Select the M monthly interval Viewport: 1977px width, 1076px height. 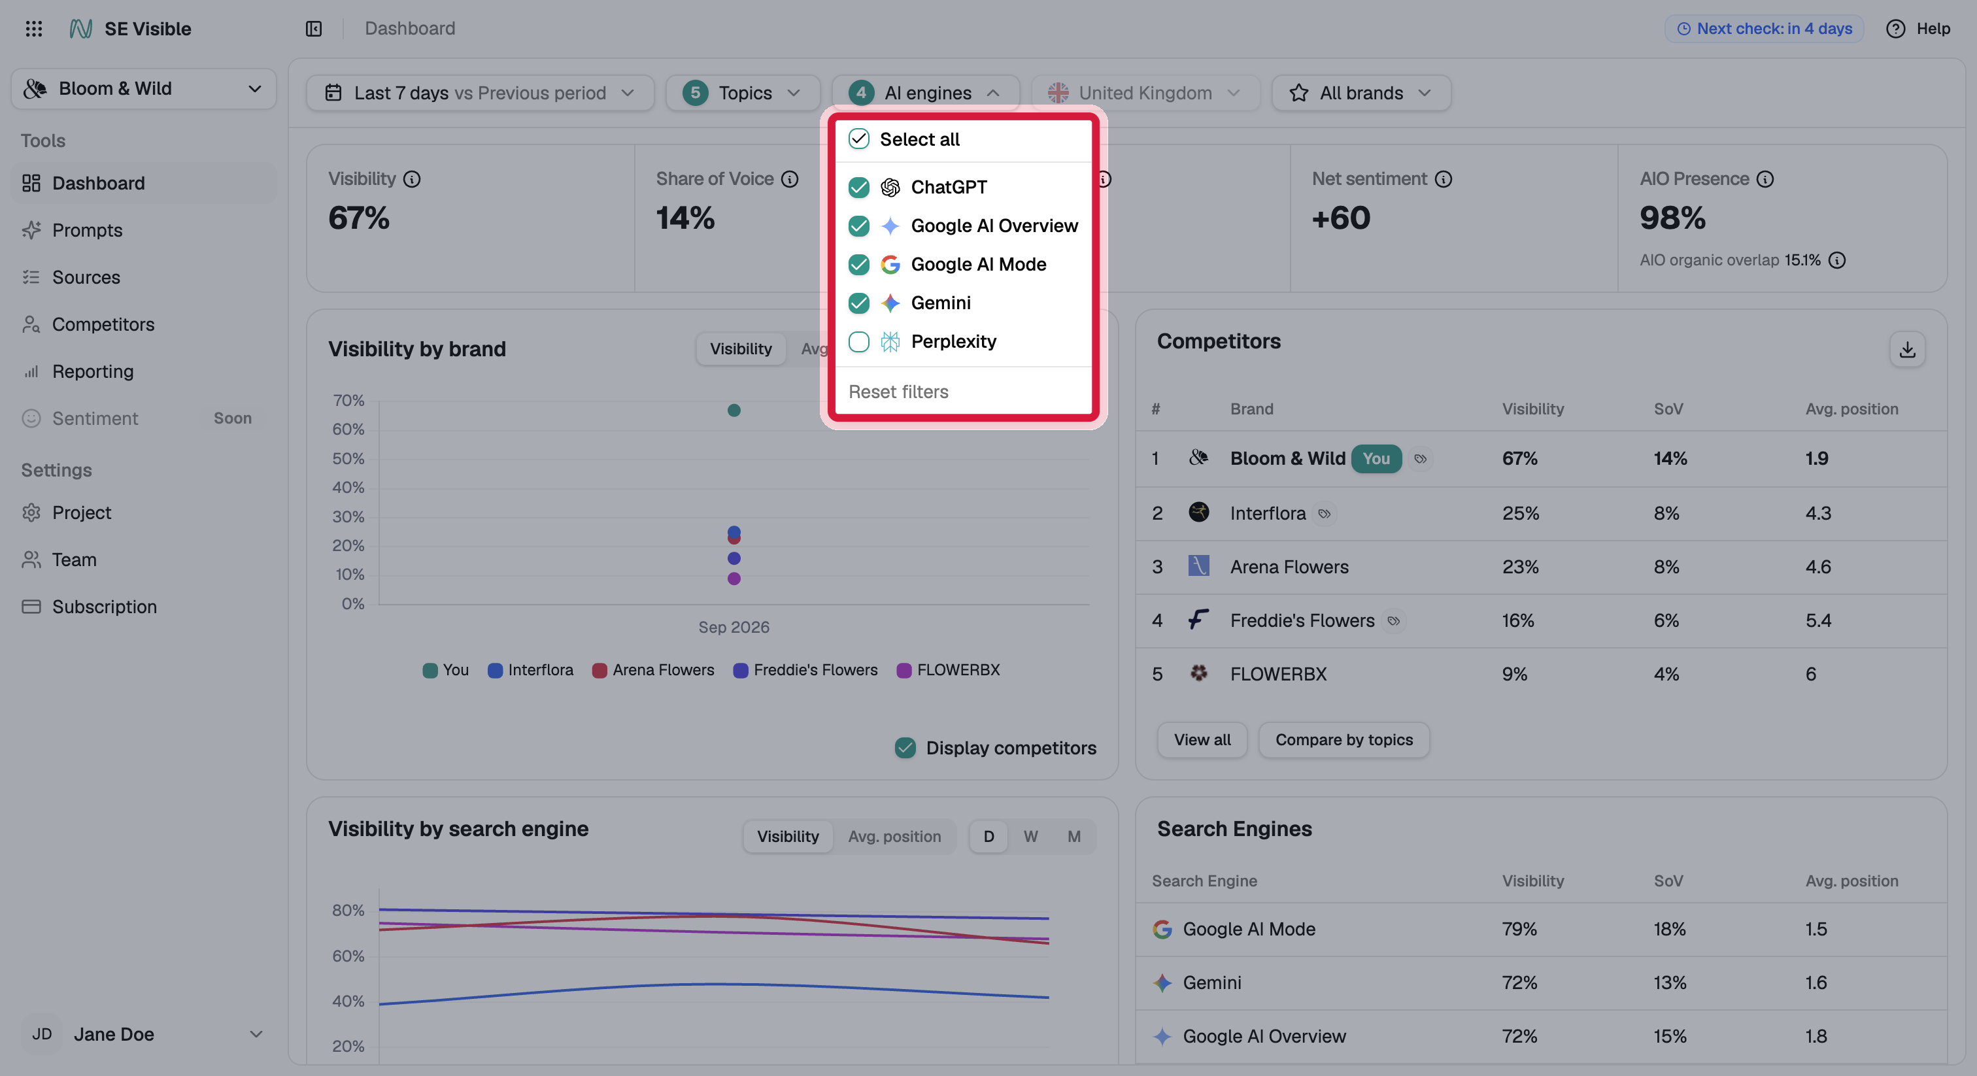tap(1073, 837)
